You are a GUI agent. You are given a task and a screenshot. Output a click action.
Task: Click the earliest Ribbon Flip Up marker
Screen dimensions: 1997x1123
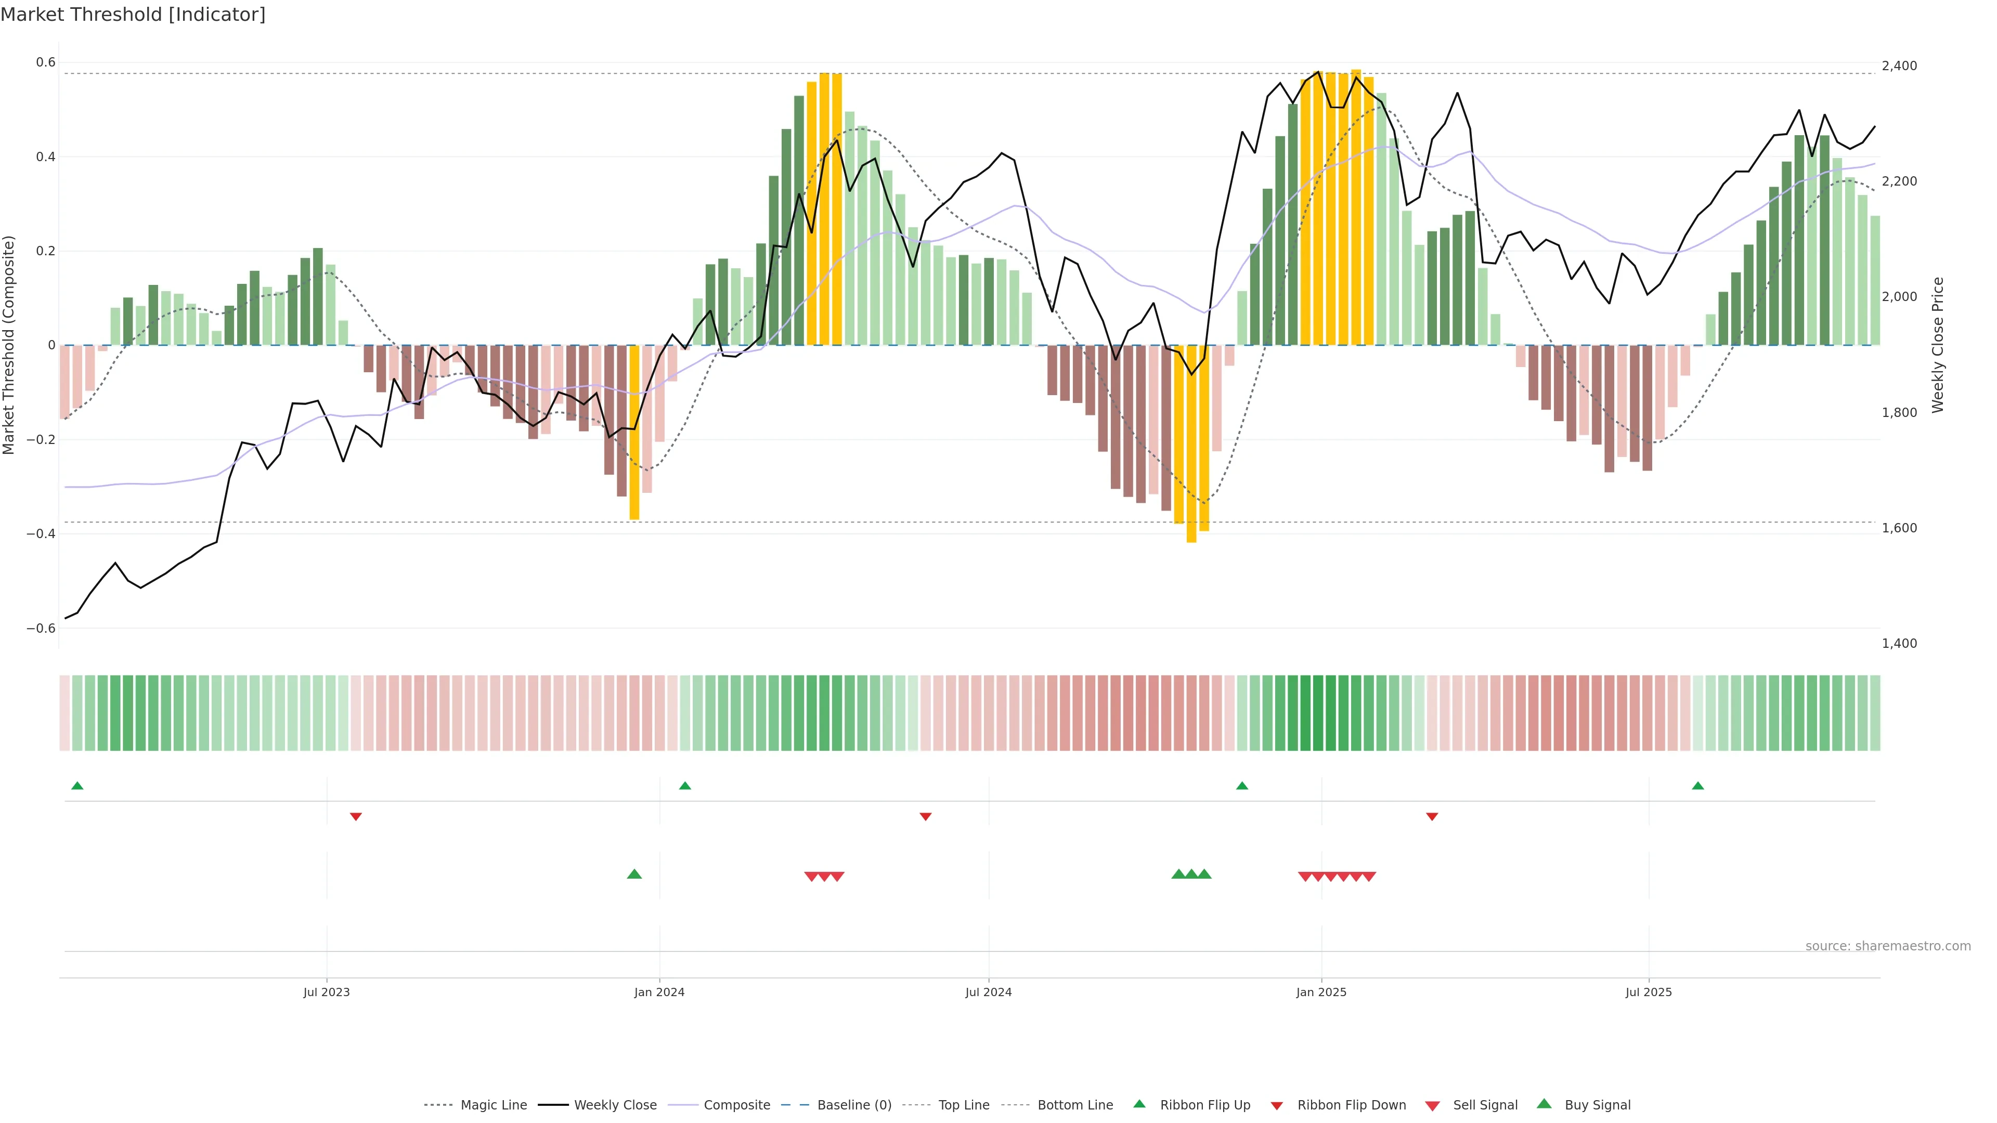(77, 786)
